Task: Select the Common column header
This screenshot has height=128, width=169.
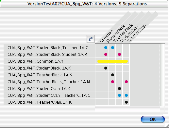Action: click(x=107, y=36)
